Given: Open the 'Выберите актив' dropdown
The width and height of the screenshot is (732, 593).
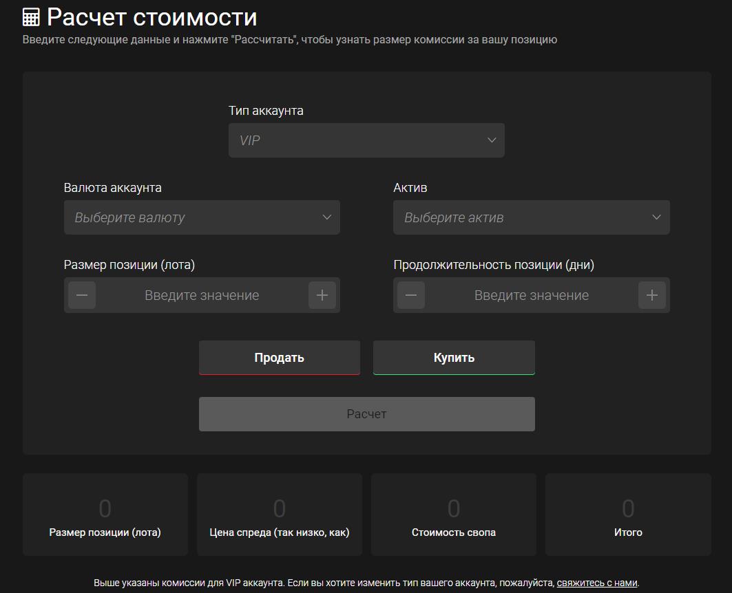Looking at the screenshot, I should click(x=531, y=217).
